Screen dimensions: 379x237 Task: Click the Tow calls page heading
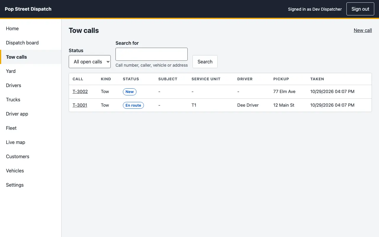tap(84, 31)
